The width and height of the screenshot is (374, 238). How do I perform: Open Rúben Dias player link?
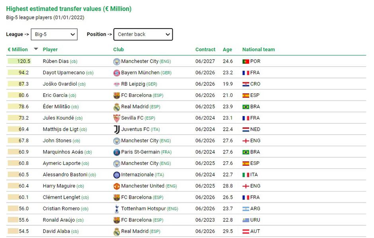tap(56, 62)
